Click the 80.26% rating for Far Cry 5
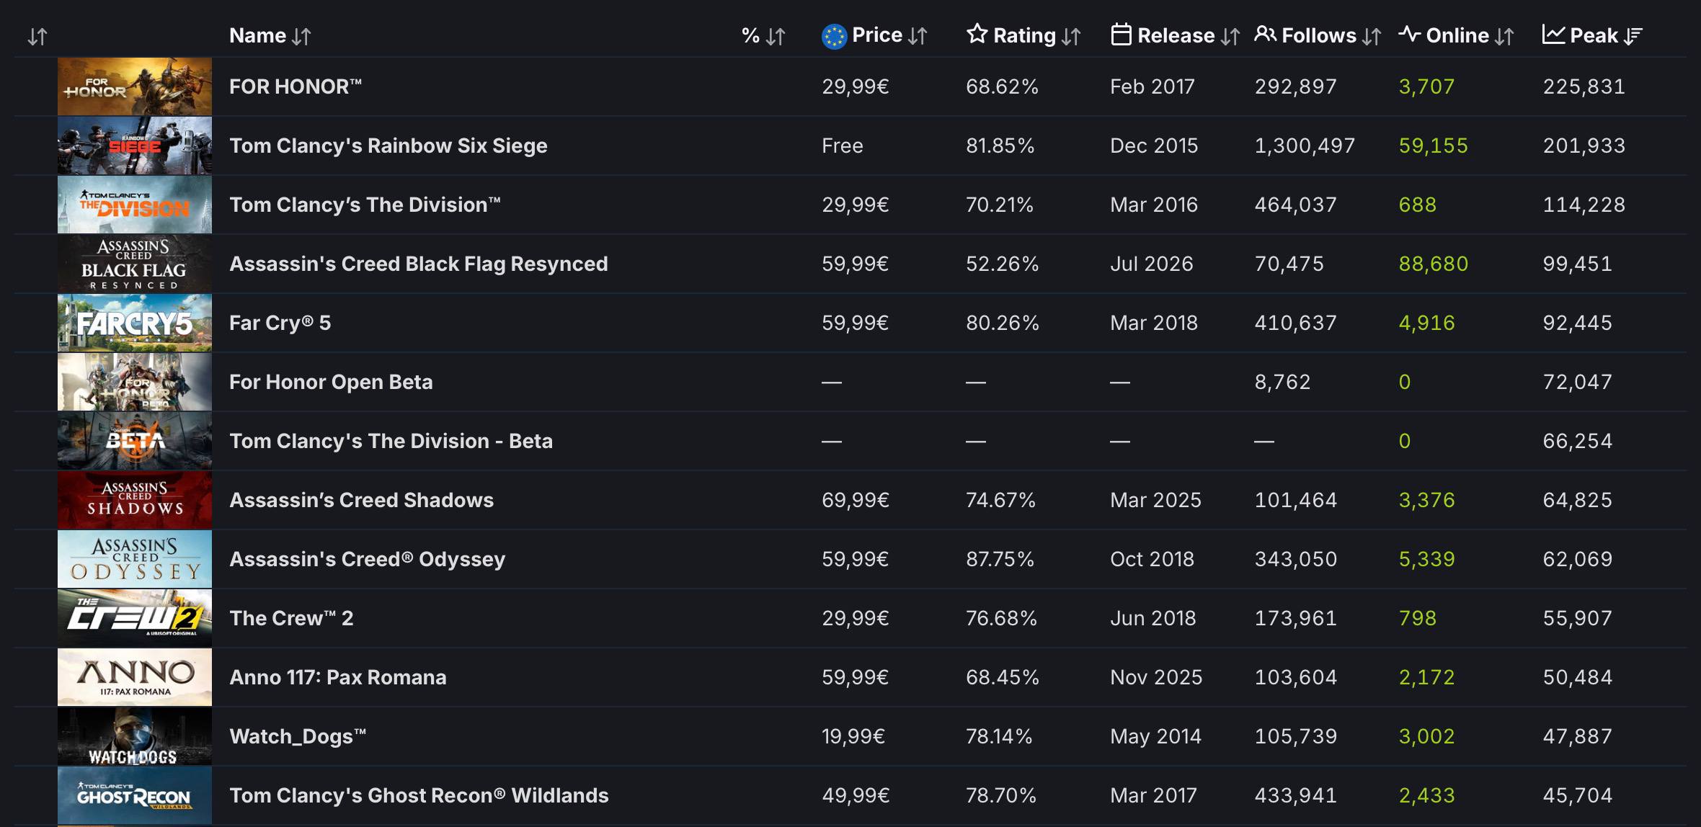1701x827 pixels. point(1003,323)
